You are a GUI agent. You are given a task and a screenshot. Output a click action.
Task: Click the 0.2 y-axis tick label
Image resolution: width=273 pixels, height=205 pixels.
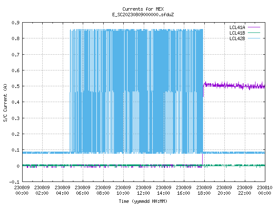[x=16, y=134]
